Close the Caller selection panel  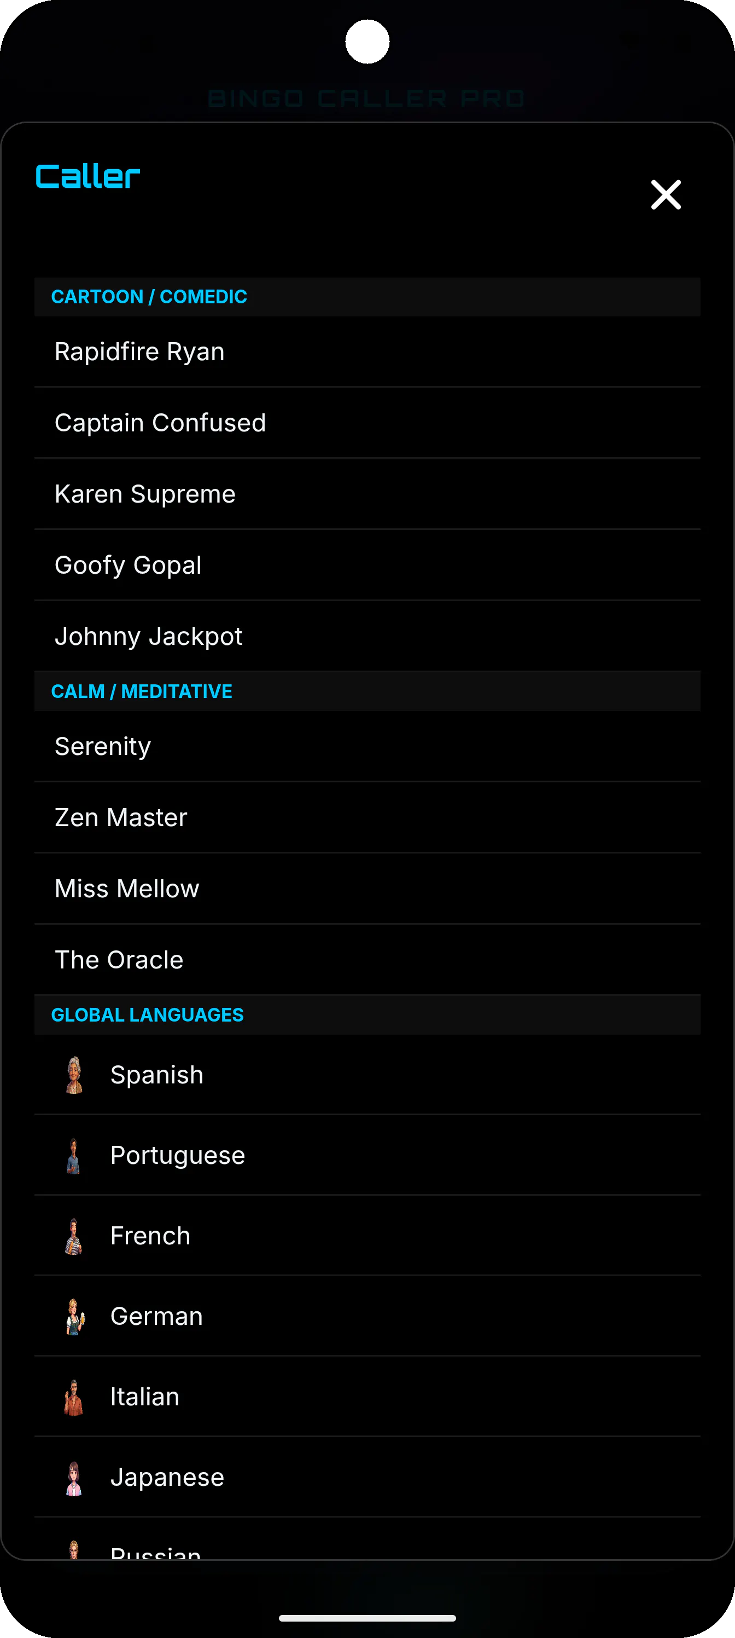pos(666,194)
